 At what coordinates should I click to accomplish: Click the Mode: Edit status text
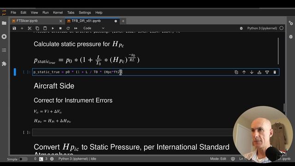coord(218,159)
